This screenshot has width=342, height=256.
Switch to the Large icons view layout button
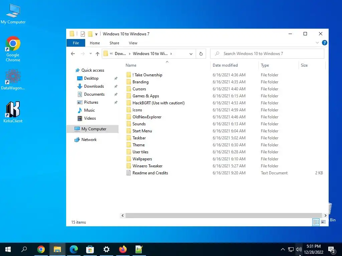point(323,222)
